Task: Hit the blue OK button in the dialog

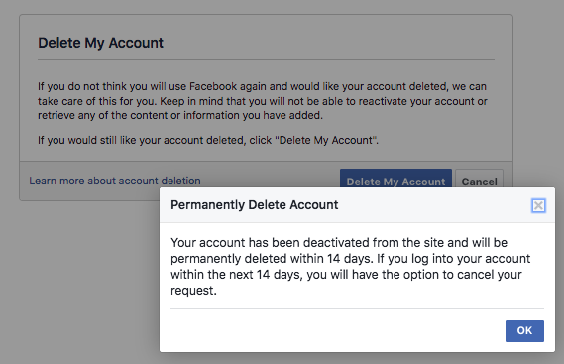Action: 524,331
